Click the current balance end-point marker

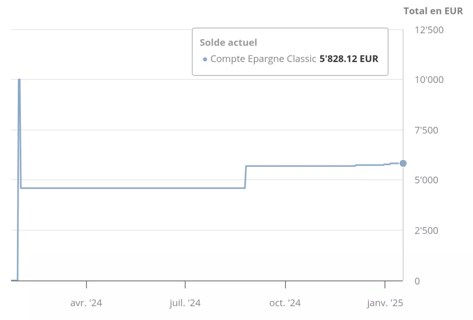click(x=403, y=163)
